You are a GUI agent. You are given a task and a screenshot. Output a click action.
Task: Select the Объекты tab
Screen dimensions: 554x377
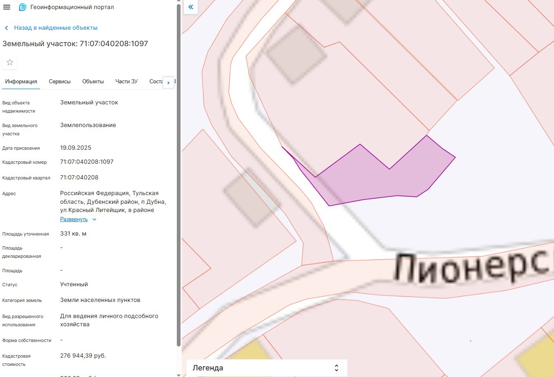[93, 82]
